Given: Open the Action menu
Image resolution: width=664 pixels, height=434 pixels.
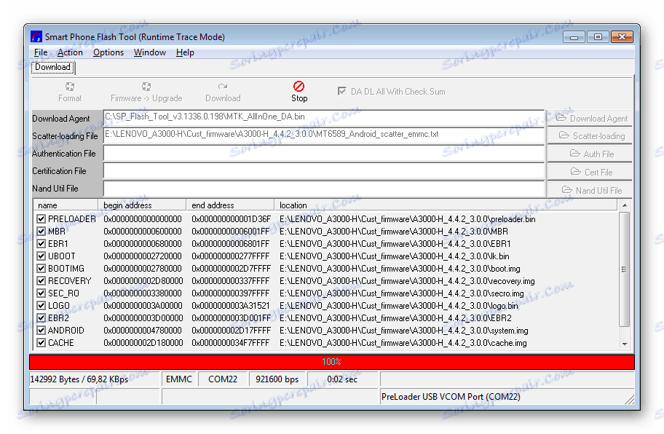Looking at the screenshot, I should tap(70, 52).
